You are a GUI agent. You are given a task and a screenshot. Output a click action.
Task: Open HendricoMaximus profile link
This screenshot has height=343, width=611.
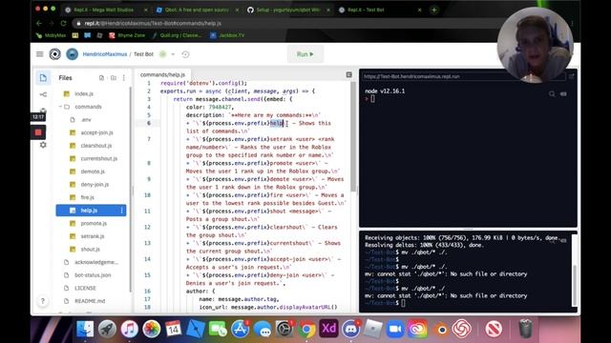[105, 54]
